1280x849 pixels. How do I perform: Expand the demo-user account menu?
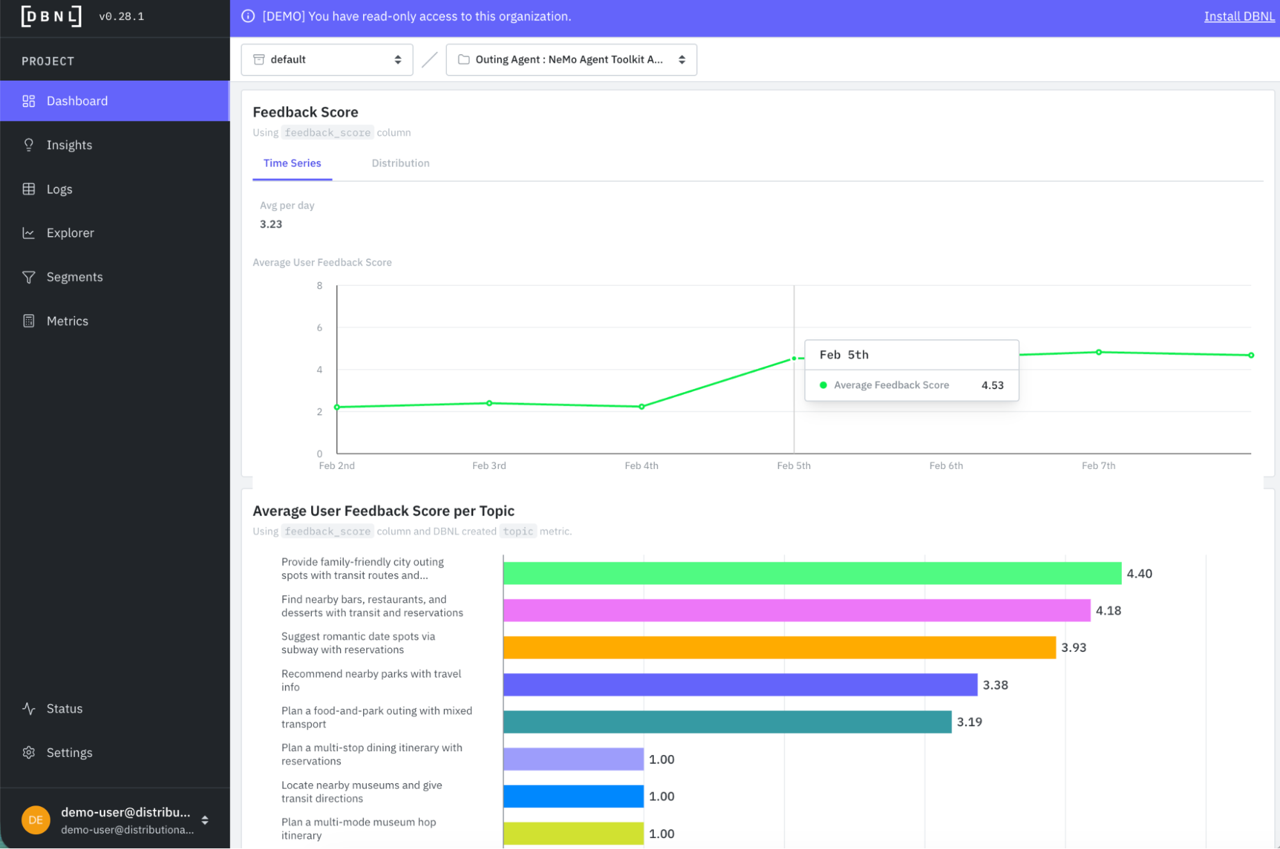204,820
